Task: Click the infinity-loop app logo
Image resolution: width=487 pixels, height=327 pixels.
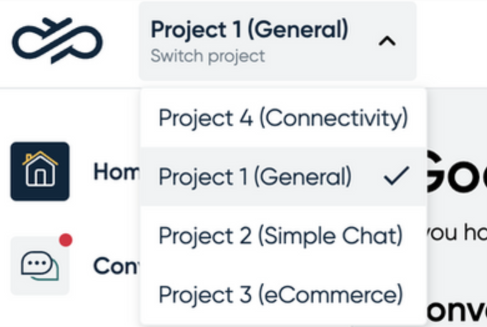Action: 57,41
